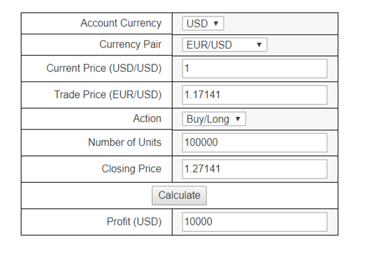Click the Profit (USD) result field
This screenshot has height=255, width=369.
254,222
